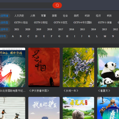Filter by 经济 category
This screenshot has width=119, height=119.
click(x=98, y=16)
